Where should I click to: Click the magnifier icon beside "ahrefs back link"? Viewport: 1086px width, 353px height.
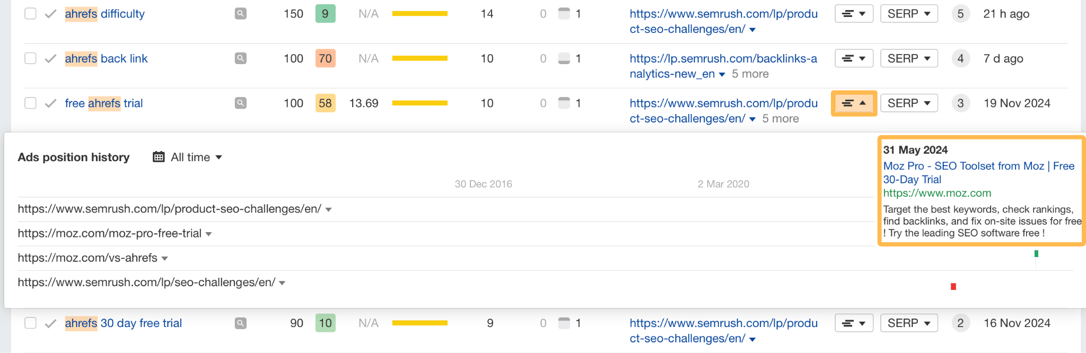point(240,58)
